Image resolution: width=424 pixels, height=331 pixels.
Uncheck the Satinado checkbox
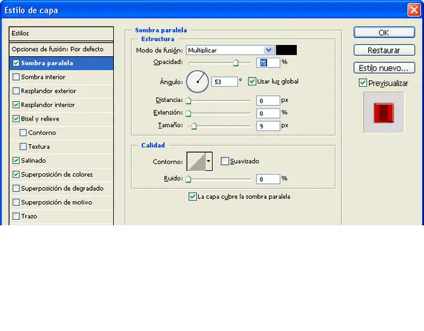pyautogui.click(x=16, y=160)
